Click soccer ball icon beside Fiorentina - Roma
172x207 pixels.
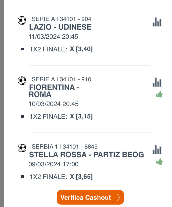(x=22, y=81)
